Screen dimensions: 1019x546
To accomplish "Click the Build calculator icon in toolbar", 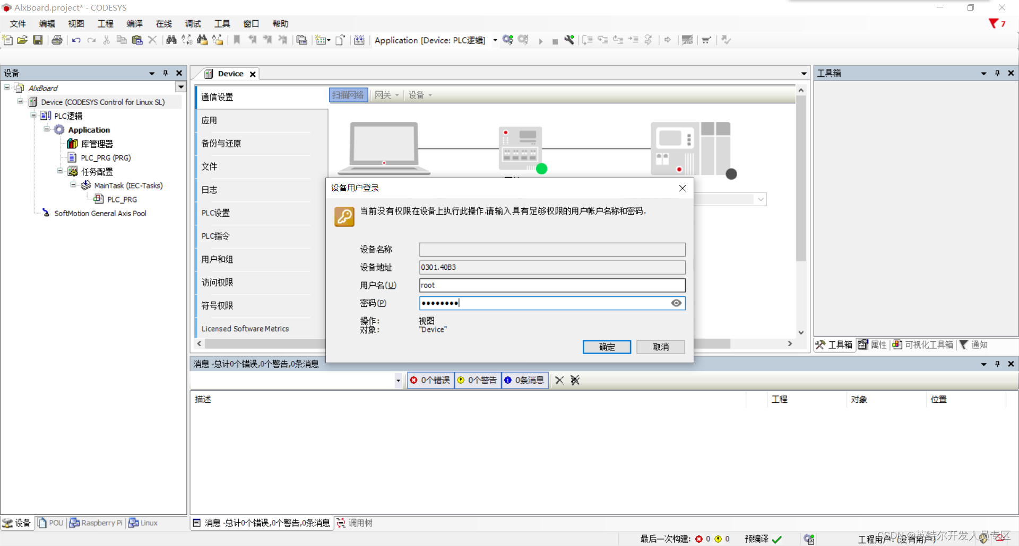I will point(359,40).
